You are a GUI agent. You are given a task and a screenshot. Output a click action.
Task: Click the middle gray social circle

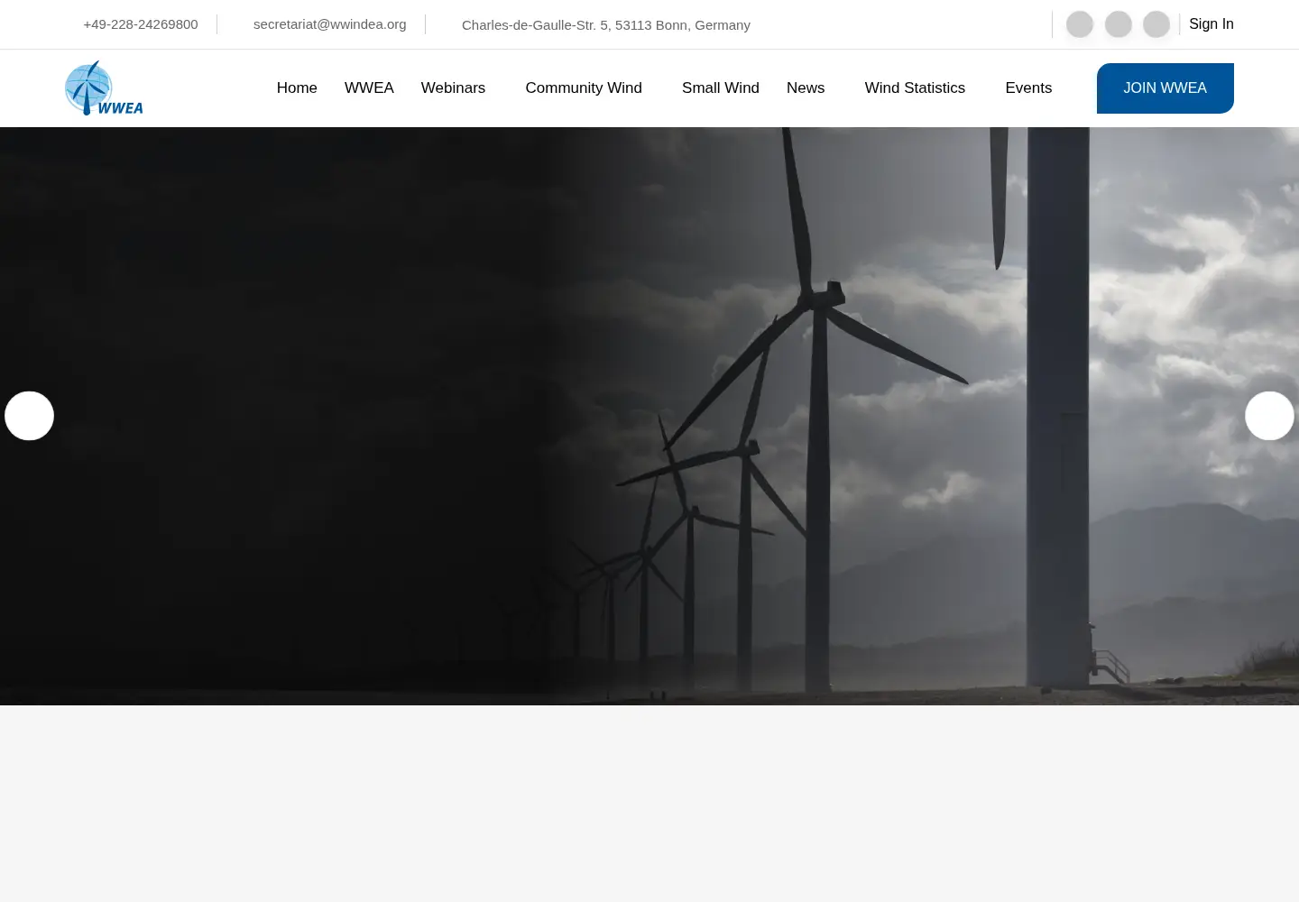[x=1119, y=24]
